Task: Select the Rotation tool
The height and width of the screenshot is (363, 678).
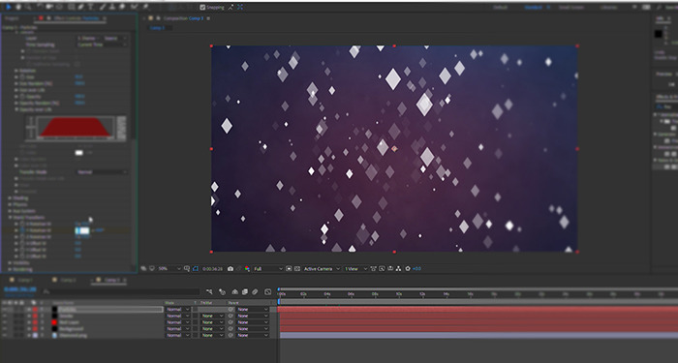Action: [x=40, y=7]
